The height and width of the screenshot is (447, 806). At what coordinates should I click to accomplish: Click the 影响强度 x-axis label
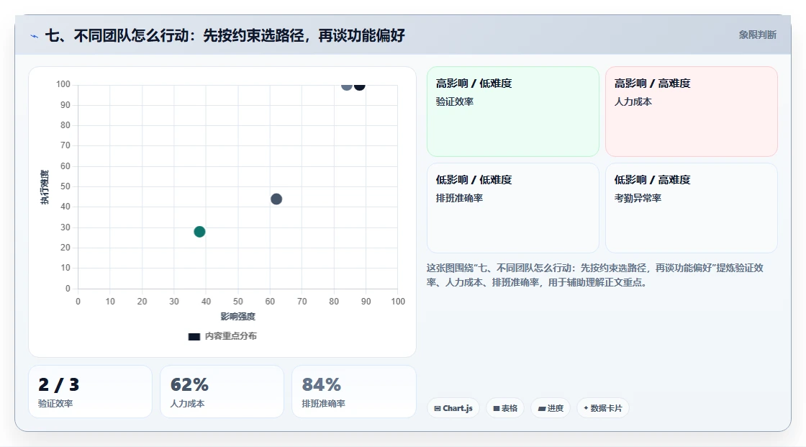pyautogui.click(x=238, y=316)
